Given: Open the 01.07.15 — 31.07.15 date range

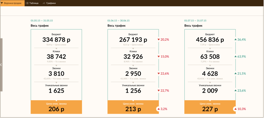Looking at the screenshot, I should (x=195, y=21).
